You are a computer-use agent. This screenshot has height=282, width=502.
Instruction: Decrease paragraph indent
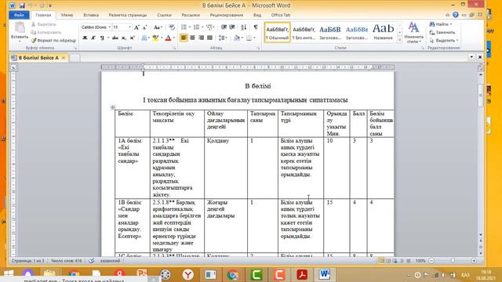pyautogui.click(x=224, y=27)
